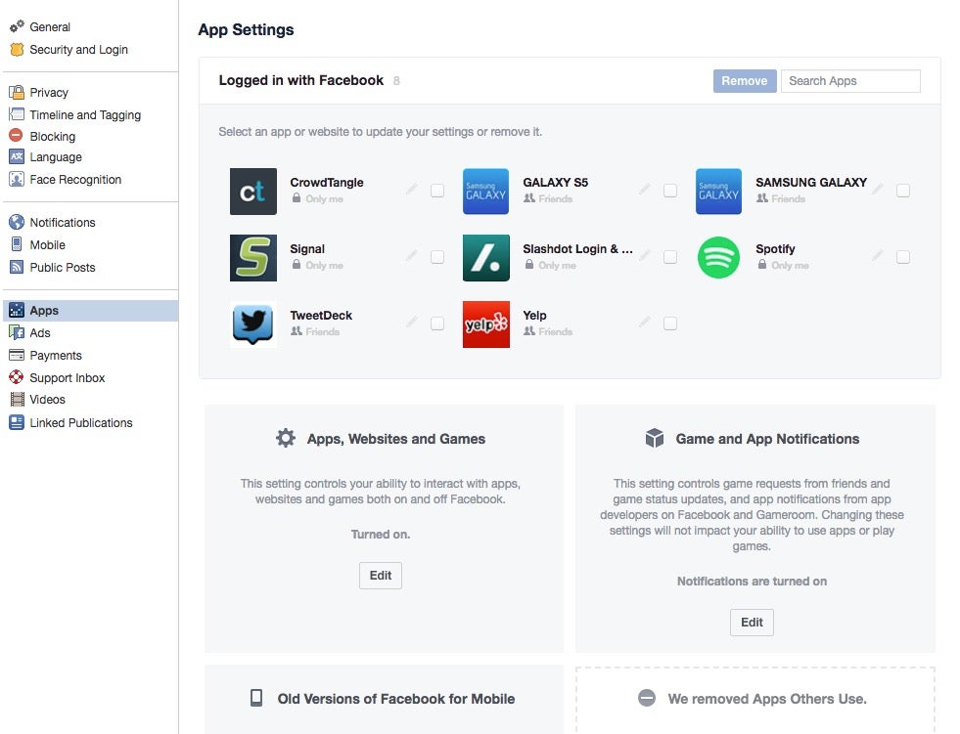Click the Privacy lock icon
This screenshot has width=960, height=734.
click(17, 93)
